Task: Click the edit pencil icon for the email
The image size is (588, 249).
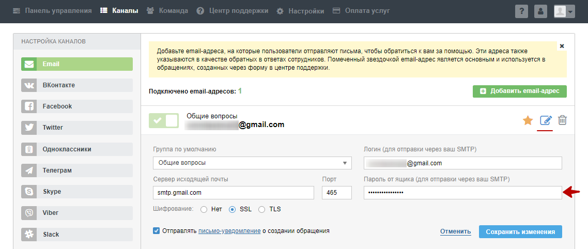Action: point(546,120)
